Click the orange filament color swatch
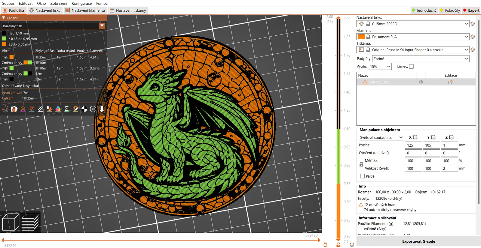 pyautogui.click(x=361, y=37)
